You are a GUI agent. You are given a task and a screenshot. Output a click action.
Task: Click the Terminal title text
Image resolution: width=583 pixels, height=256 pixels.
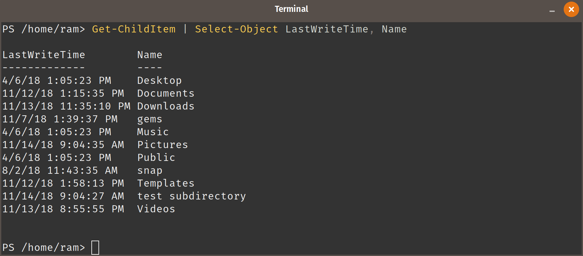(x=291, y=9)
